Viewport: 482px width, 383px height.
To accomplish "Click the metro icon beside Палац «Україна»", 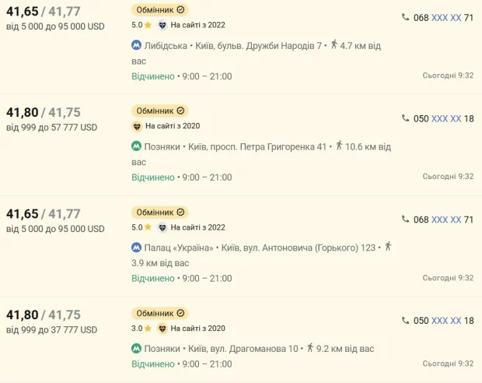I will point(137,248).
